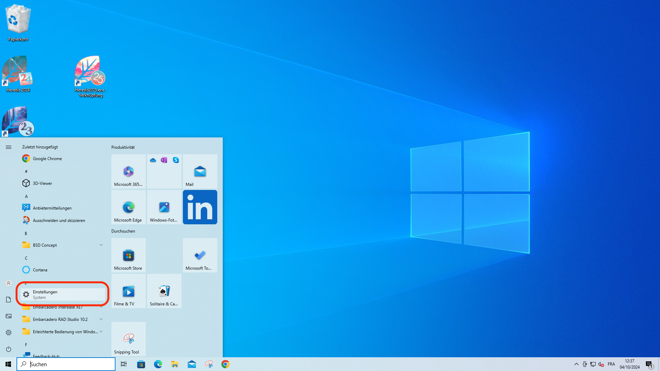Open the Microsoft To Do tile
This screenshot has width=660, height=371.
pos(199,255)
